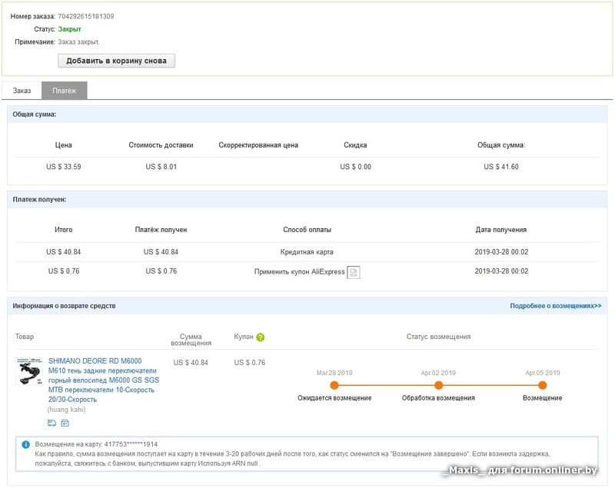Screen dimensions: 615x488
Task: Open the 'Подробнее о возмещениях' link
Action: 555,306
